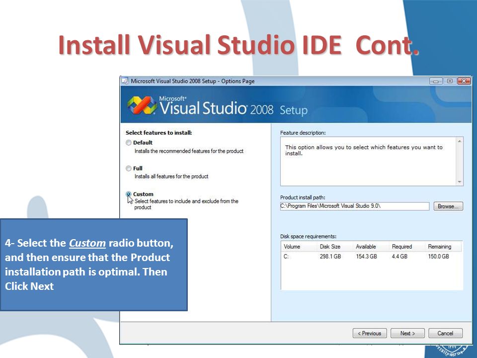Click the Next > button

click(x=407, y=333)
